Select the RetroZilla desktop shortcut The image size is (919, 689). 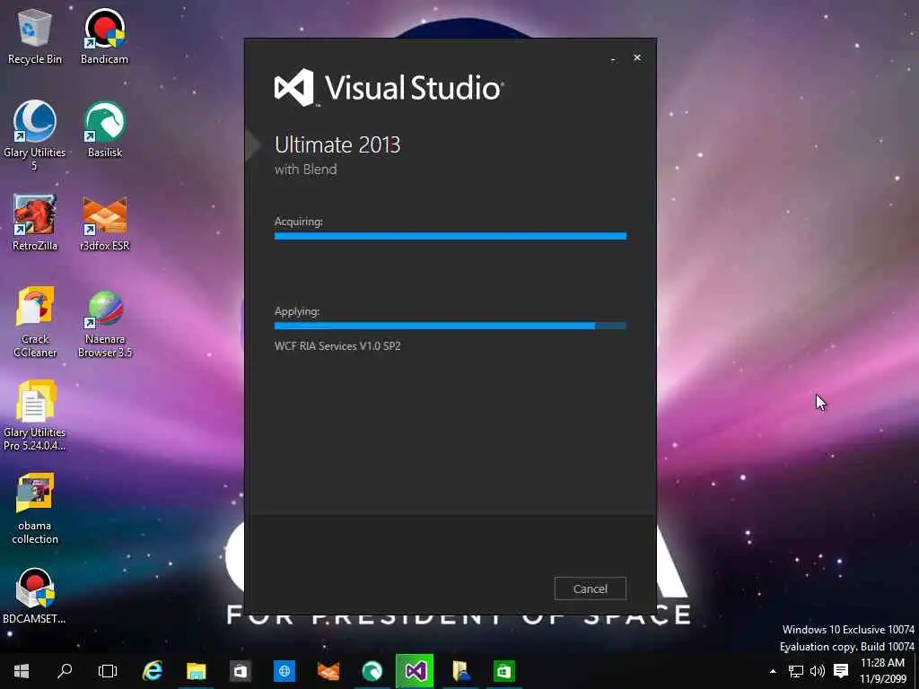[x=35, y=223]
